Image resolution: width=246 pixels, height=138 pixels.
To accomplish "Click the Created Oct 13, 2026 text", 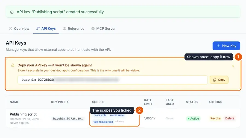I will tap(24, 119).
